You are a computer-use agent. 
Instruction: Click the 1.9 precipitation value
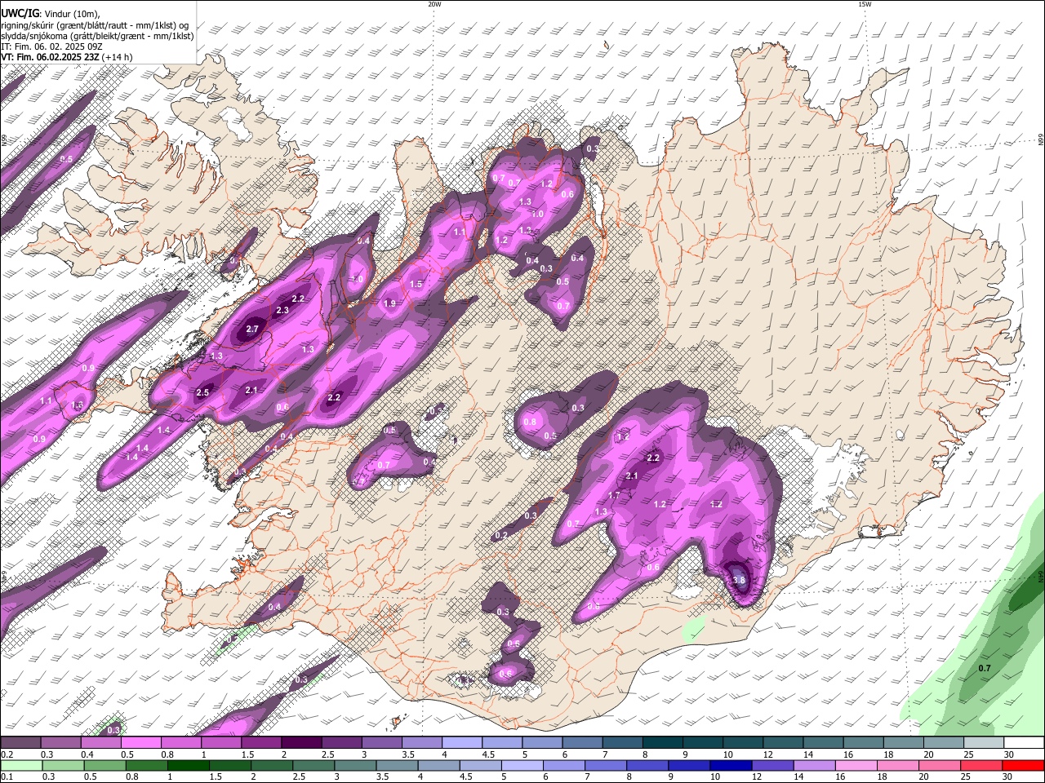[389, 303]
